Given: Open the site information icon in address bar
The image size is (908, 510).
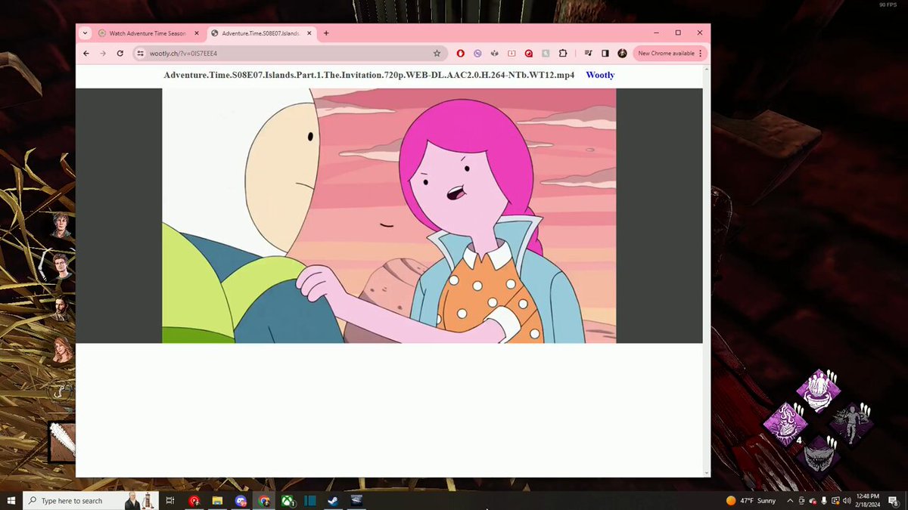Looking at the screenshot, I should pos(140,54).
